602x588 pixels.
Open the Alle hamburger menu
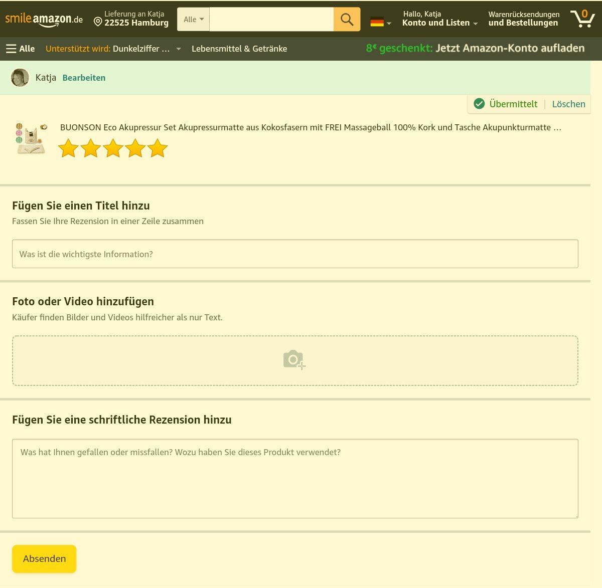click(21, 49)
